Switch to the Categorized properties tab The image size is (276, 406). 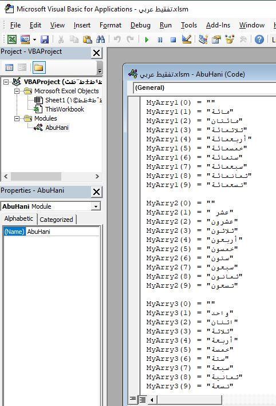(56, 220)
